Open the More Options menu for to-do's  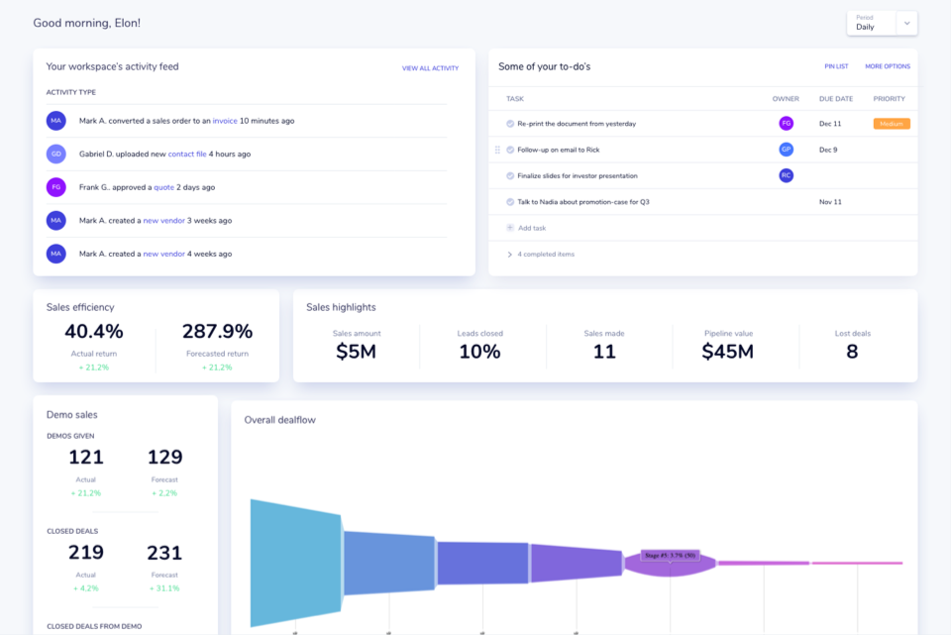click(x=887, y=66)
